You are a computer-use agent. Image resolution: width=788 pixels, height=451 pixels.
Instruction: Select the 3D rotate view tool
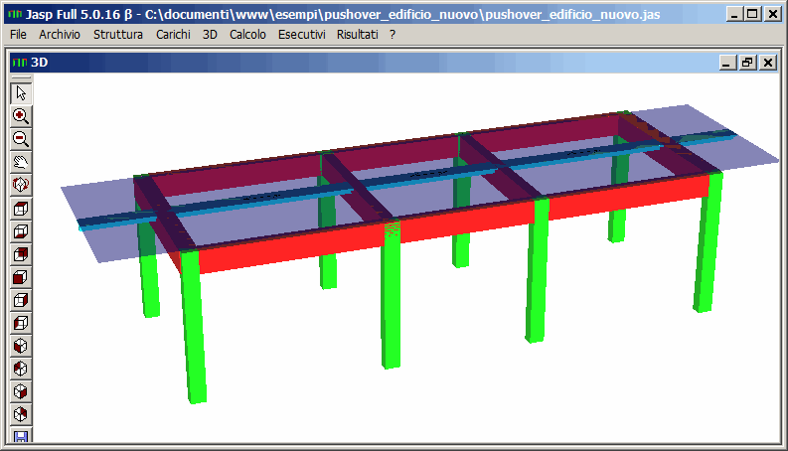pyautogui.click(x=21, y=185)
